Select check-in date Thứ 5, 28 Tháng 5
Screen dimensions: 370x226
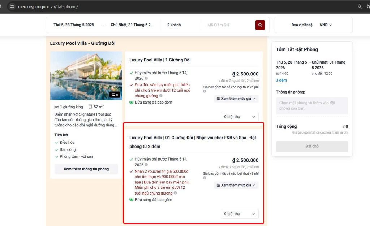click(x=74, y=25)
